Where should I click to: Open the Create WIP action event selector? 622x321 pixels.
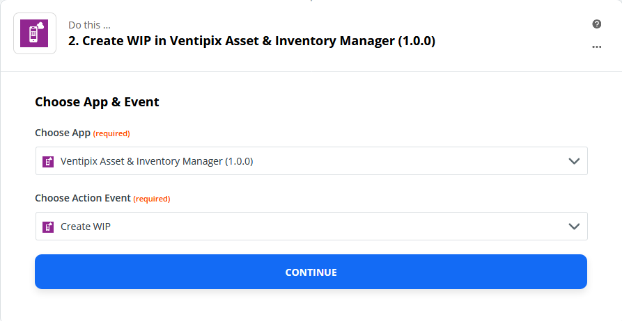(x=311, y=227)
